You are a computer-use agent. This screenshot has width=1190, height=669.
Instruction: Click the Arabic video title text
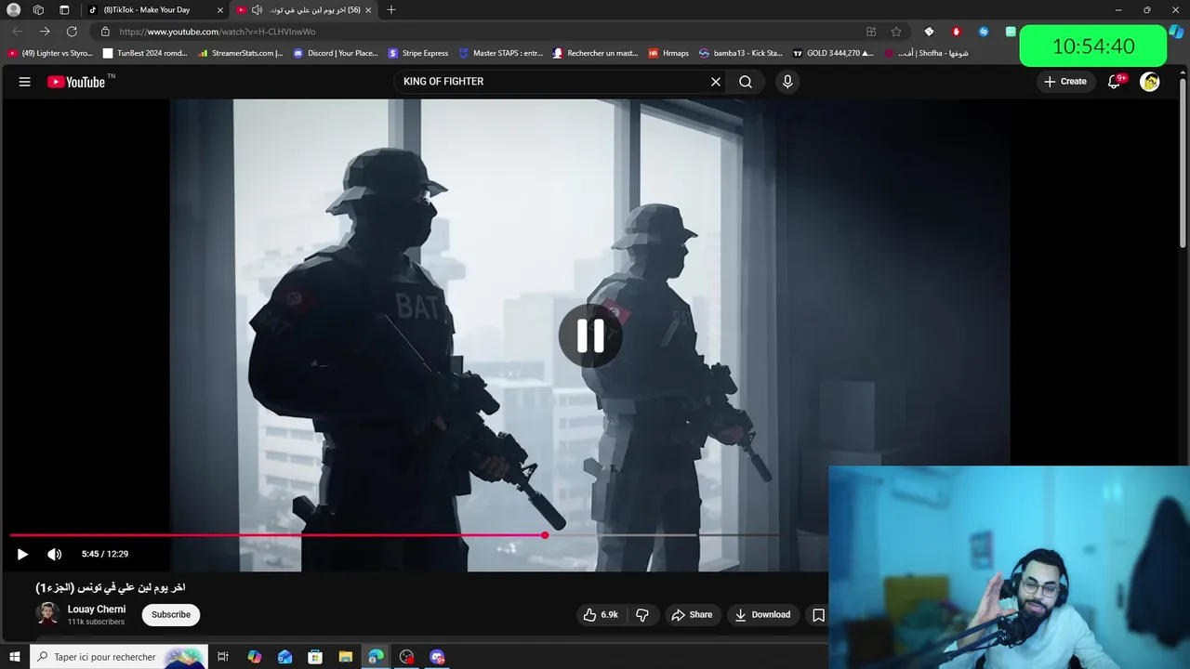(111, 587)
